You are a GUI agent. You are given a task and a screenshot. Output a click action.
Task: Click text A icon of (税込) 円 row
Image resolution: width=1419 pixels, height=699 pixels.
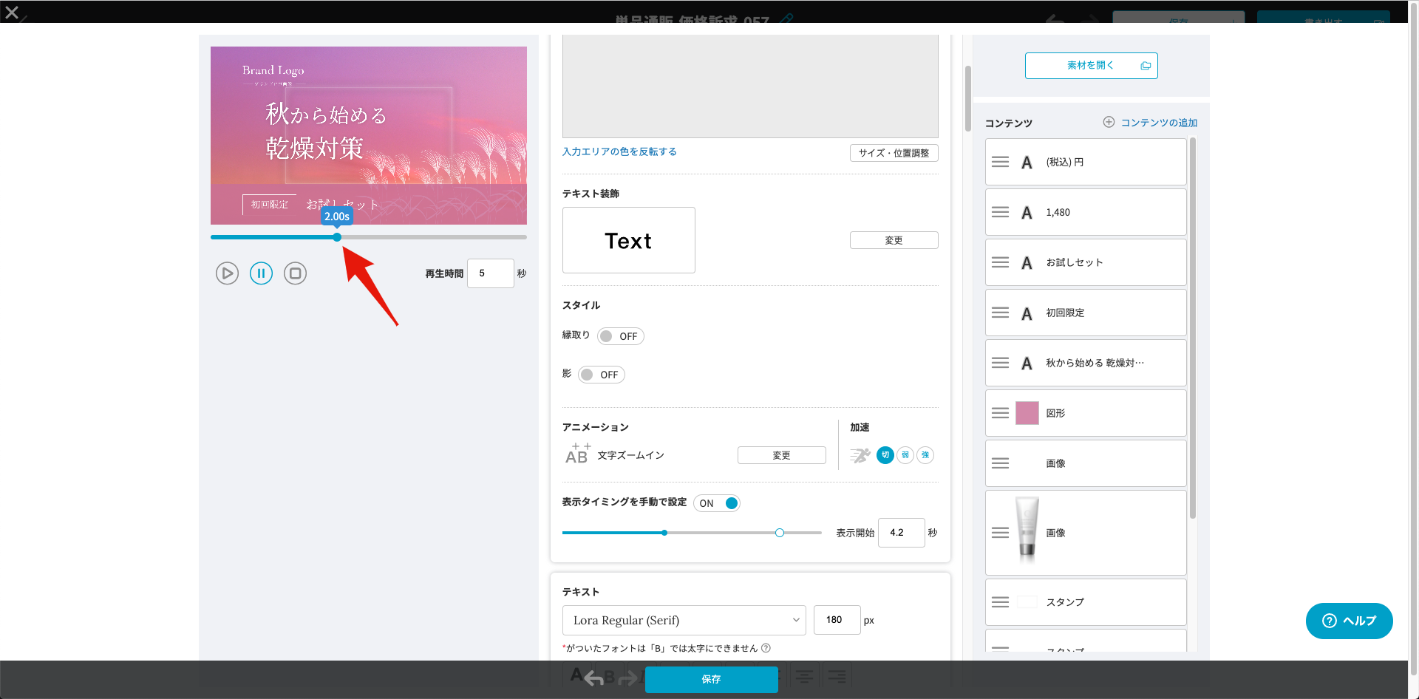[x=1027, y=163]
